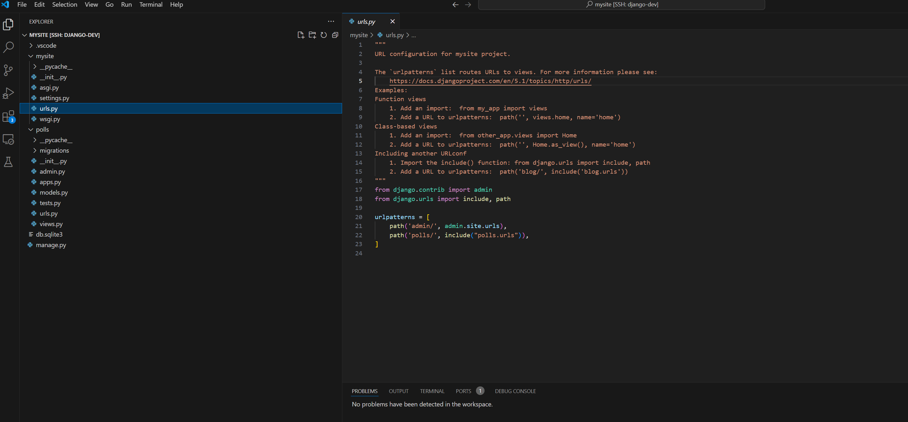Switch to the TERMINAL panel tab
The image size is (908, 422).
(x=432, y=391)
